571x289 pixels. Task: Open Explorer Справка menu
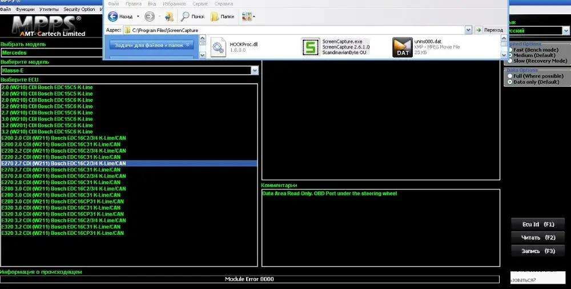point(224,3)
